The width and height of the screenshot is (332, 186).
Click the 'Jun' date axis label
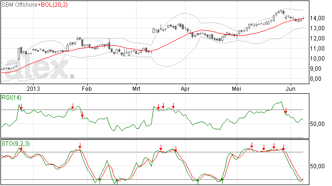pos(290,88)
